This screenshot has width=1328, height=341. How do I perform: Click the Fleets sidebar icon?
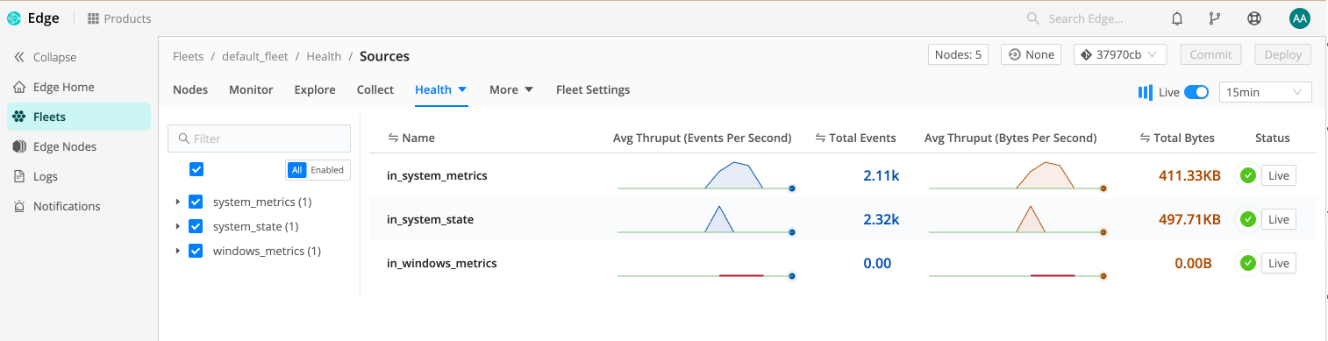[x=19, y=117]
